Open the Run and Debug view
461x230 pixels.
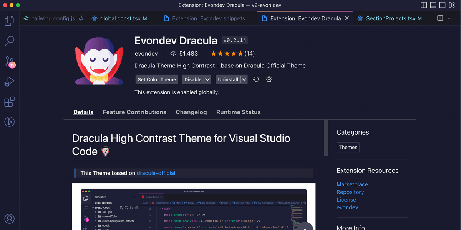click(x=10, y=82)
